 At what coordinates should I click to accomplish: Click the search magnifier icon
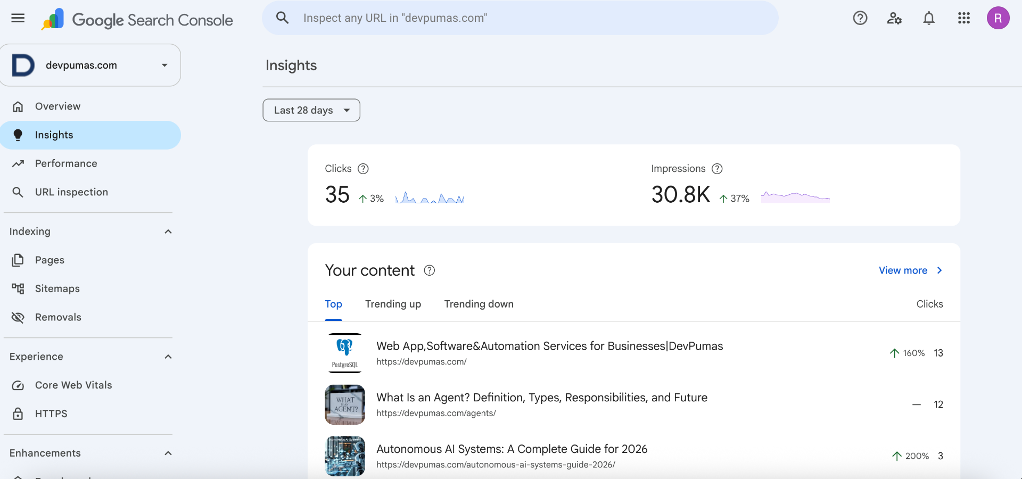282,18
